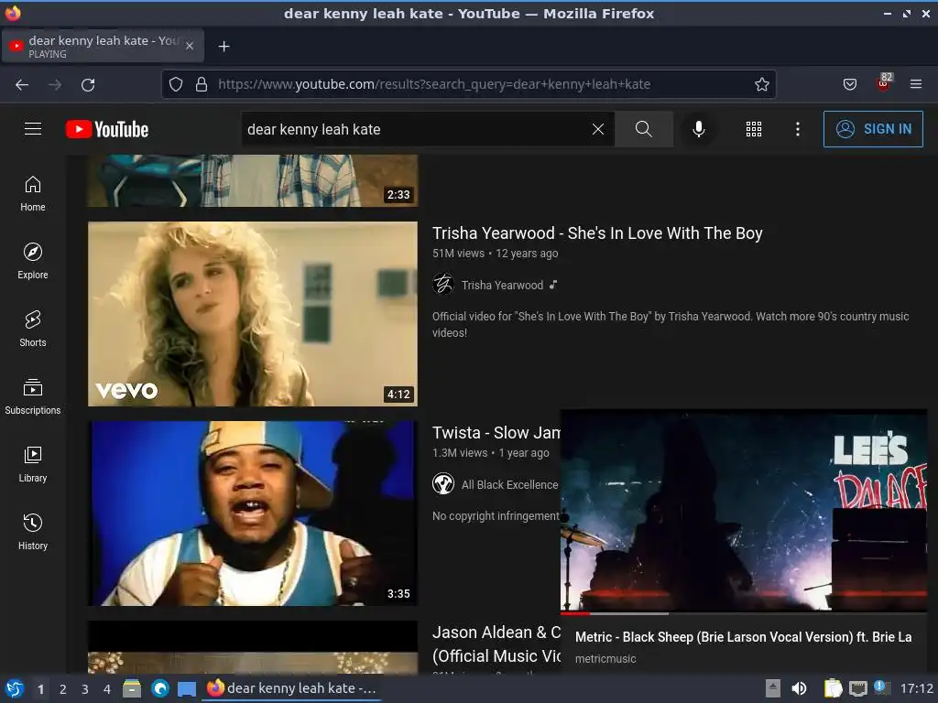Click the 51M views 12 years ago text

pyautogui.click(x=496, y=254)
